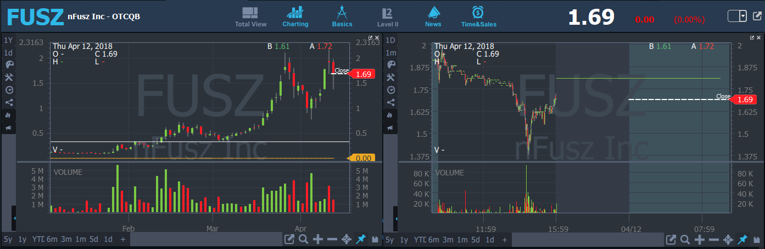Set left chart to 1m timeframe
Viewport: 765px width, 249px height.
(80, 240)
